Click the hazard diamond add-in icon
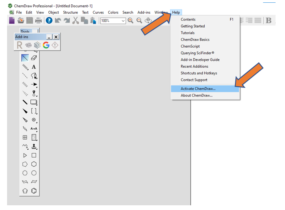 (x=55, y=45)
